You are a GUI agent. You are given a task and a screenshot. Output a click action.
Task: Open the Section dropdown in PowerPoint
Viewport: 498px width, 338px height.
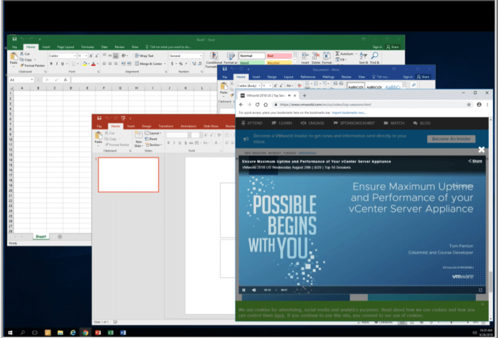[154, 145]
